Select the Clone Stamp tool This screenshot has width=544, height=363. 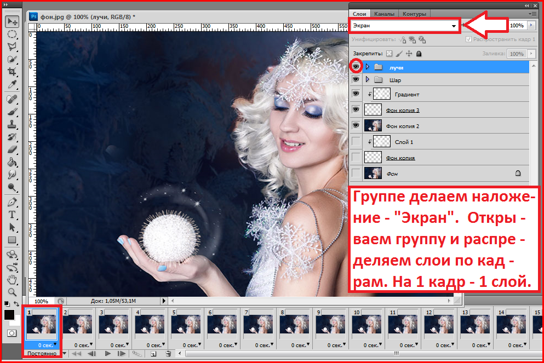12,124
